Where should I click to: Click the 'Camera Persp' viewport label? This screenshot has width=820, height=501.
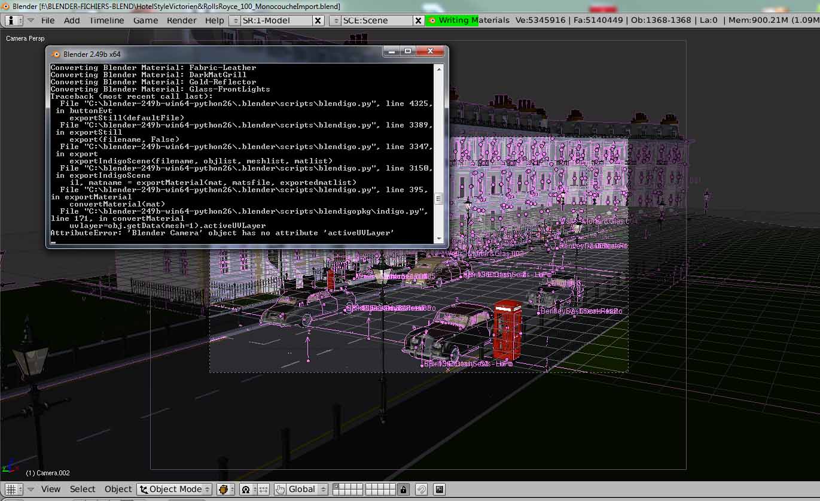click(x=25, y=38)
